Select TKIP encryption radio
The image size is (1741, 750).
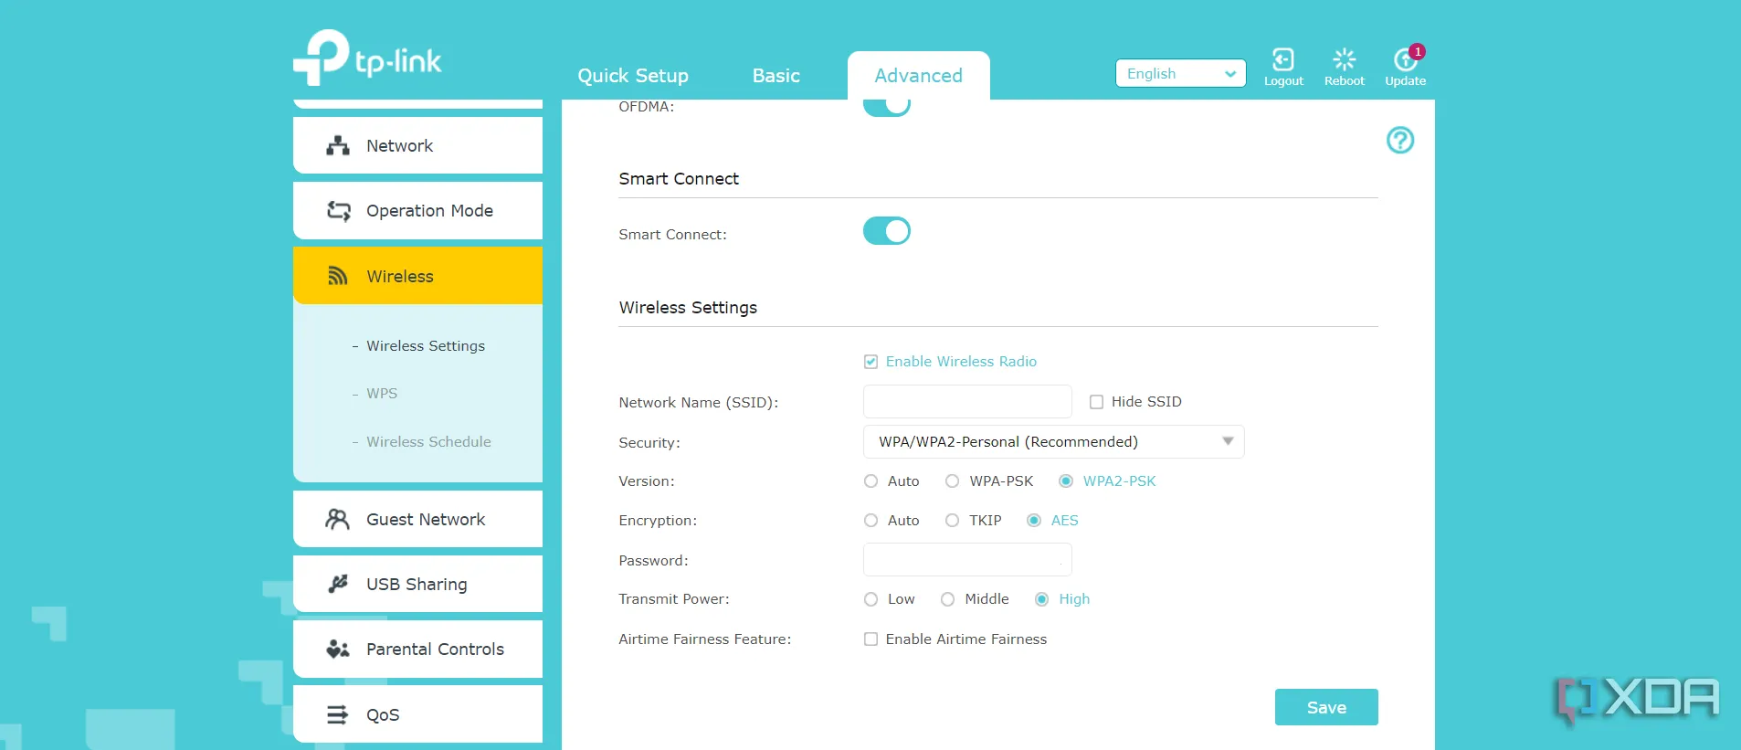(x=953, y=521)
